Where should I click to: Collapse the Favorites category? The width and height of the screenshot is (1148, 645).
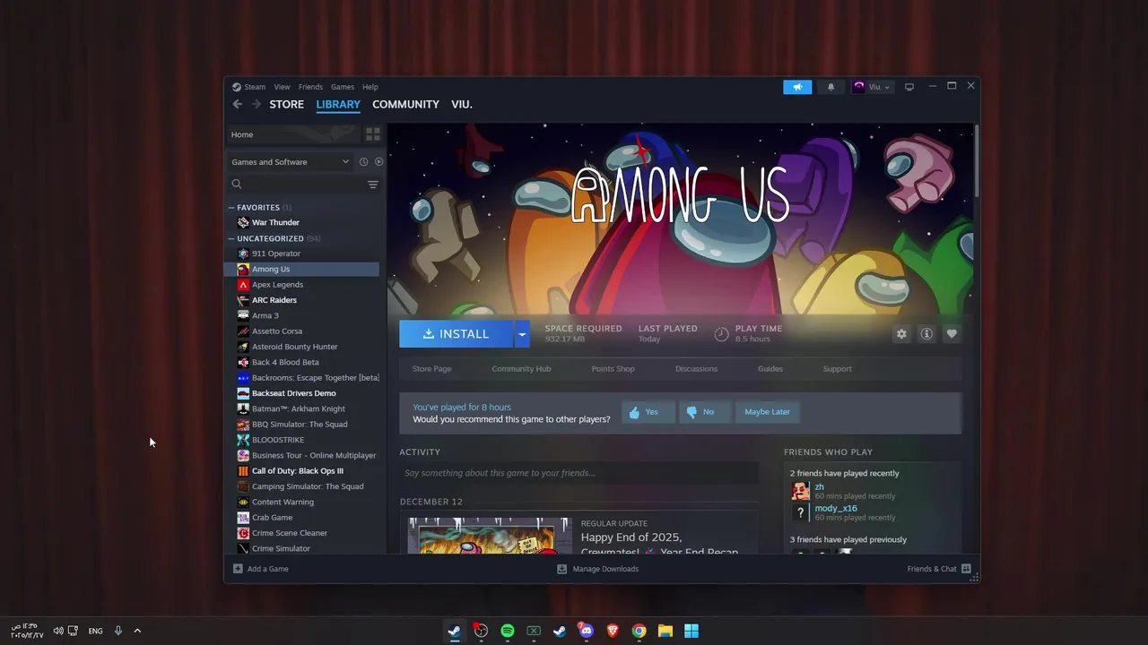pos(231,207)
